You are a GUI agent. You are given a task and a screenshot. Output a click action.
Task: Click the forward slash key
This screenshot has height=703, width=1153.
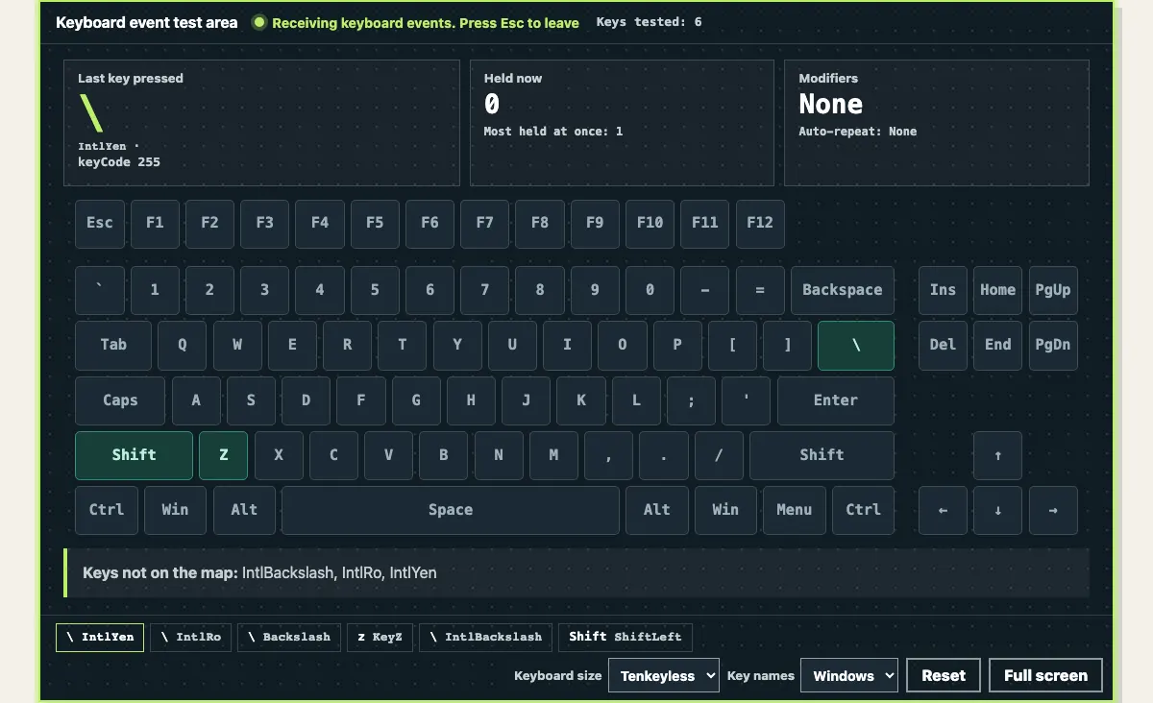pyautogui.click(x=719, y=455)
